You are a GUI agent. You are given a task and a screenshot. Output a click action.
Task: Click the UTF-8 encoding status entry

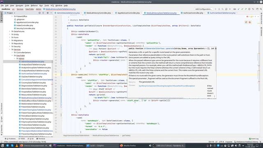coord(221,142)
